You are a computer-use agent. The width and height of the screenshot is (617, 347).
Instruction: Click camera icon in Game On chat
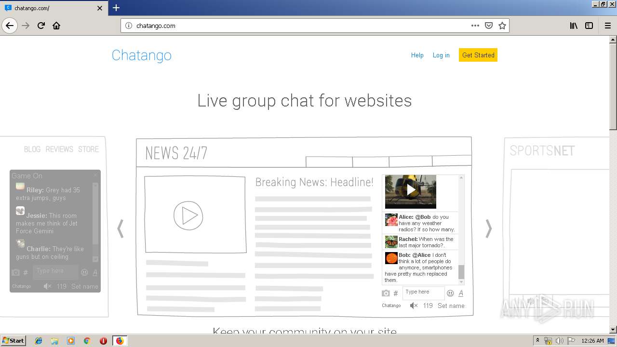(x=15, y=272)
